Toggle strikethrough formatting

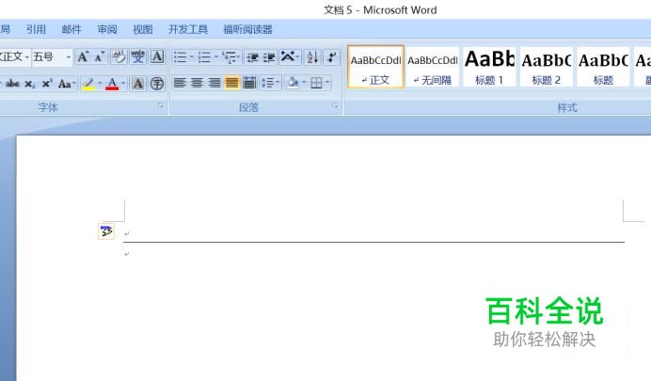click(12, 84)
